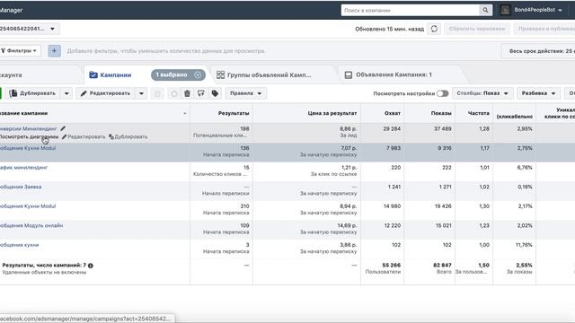The height and width of the screenshot is (323, 575).
Task: Open the 'Правила' dropdown
Action: pyautogui.click(x=245, y=93)
